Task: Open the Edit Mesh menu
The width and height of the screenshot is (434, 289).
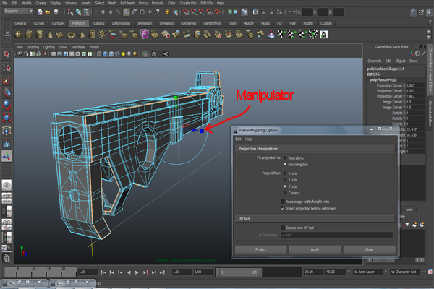Action: (127, 3)
